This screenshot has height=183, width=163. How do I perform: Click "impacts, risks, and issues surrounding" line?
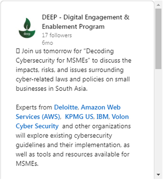tap(70, 70)
